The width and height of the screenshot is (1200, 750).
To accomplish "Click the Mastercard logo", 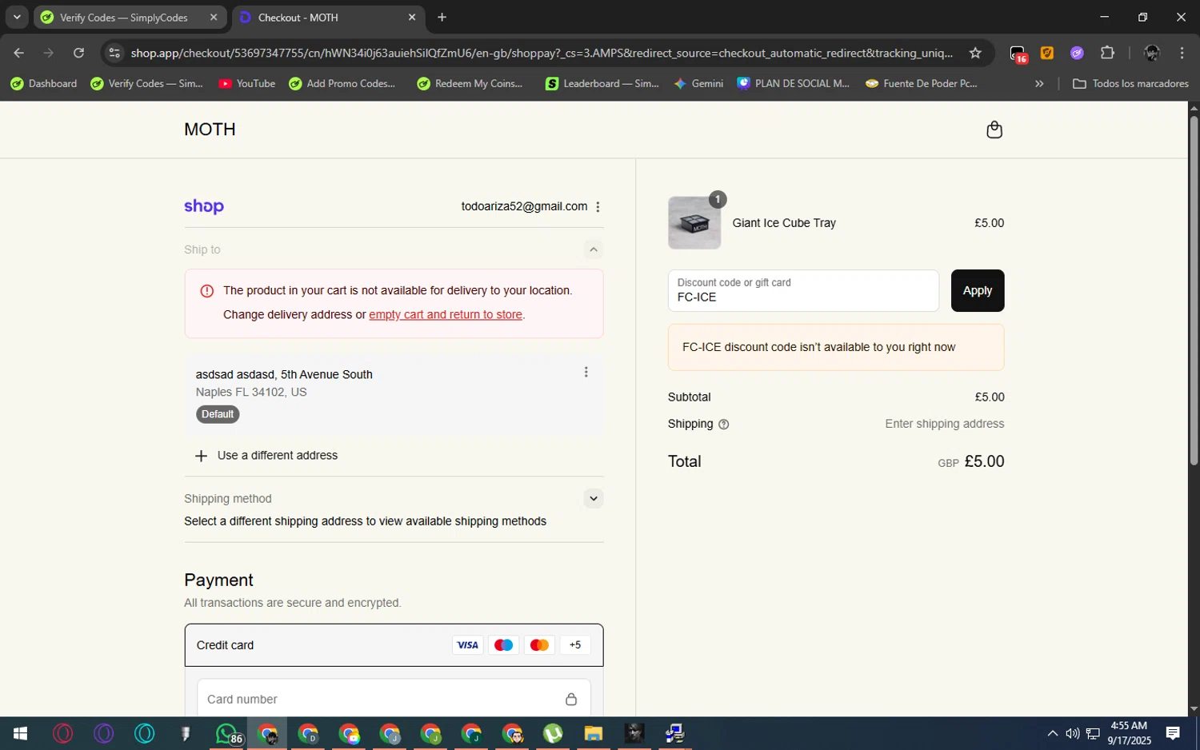I will [x=539, y=645].
